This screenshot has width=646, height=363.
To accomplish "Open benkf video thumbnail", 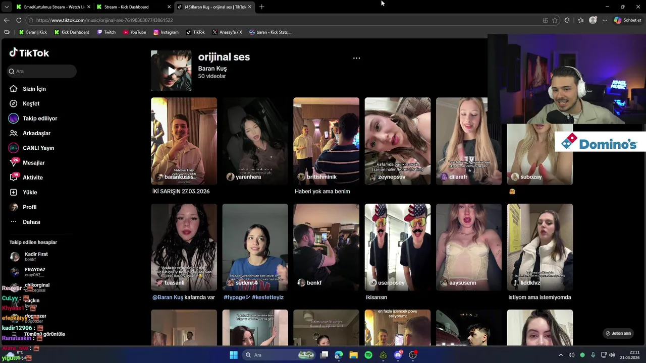I will pos(326,247).
